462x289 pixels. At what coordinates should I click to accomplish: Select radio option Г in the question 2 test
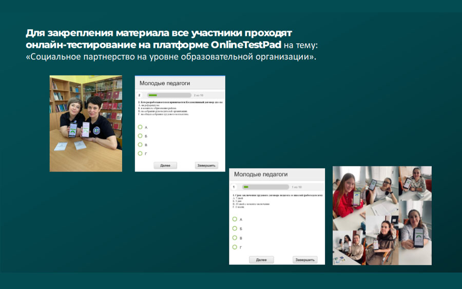(x=140, y=153)
